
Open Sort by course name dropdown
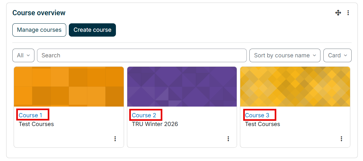[x=285, y=55]
